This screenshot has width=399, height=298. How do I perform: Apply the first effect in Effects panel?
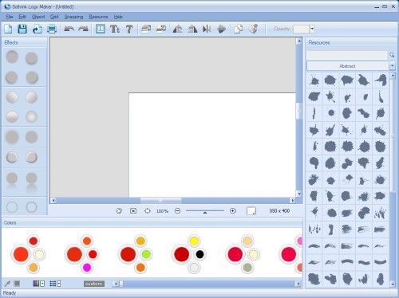[12, 57]
